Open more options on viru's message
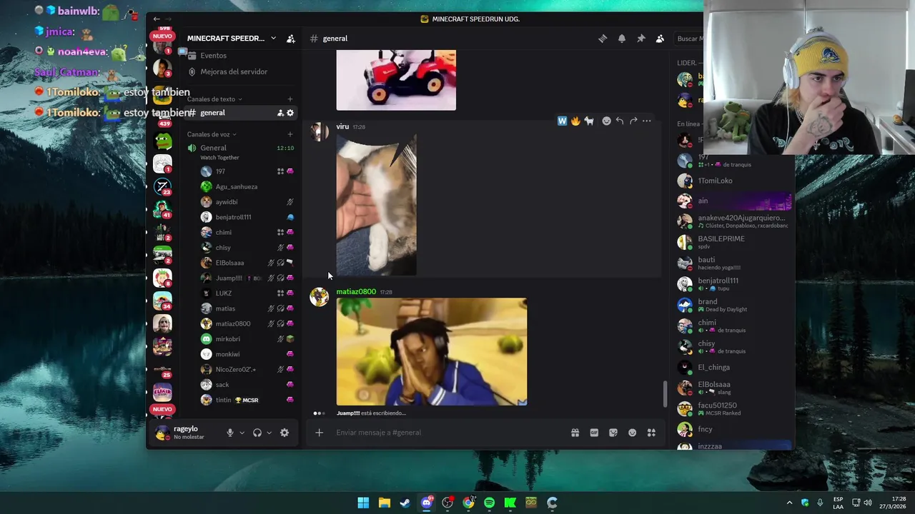This screenshot has height=514, width=915. point(646,121)
